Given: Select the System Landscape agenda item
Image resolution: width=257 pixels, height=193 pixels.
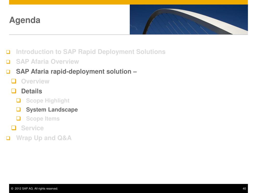Looking at the screenshot, I should (x=52, y=110).
